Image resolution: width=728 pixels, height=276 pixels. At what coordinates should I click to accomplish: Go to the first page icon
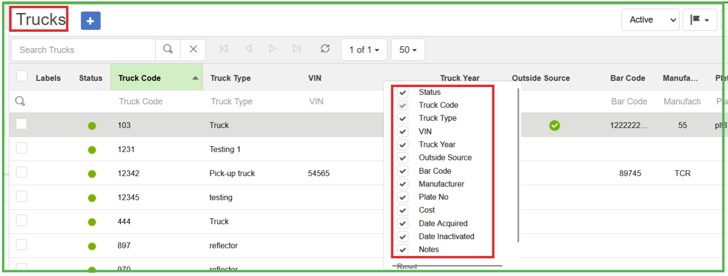click(x=224, y=49)
